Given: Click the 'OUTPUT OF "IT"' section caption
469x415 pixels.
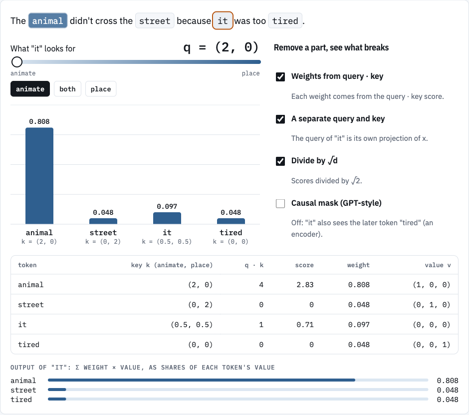Looking at the screenshot, I should click(142, 368).
